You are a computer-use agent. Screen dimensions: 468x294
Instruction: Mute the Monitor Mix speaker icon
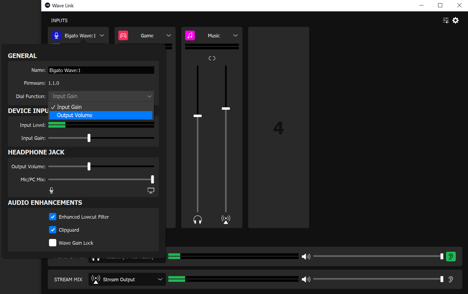[x=306, y=256]
